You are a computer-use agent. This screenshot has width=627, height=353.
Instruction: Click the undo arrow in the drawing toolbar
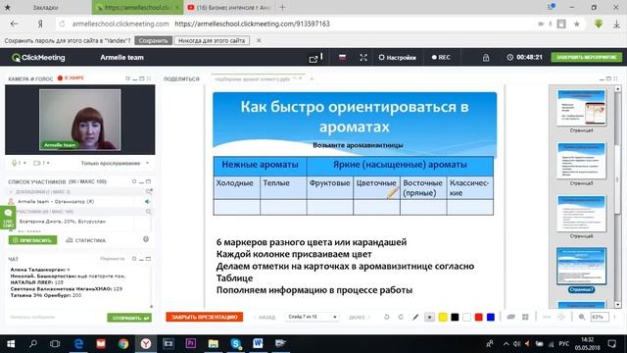[x=386, y=317]
